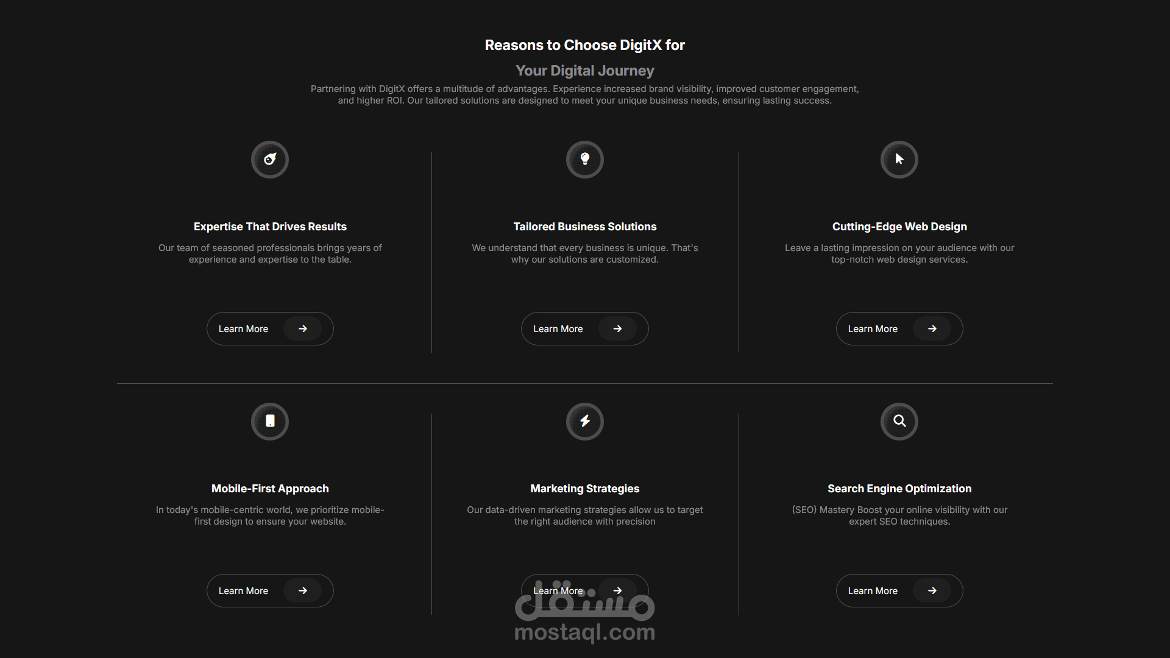This screenshot has height=658, width=1170.
Task: Click the magnifier icon for Search Engine Optimization
Action: pos(899,422)
